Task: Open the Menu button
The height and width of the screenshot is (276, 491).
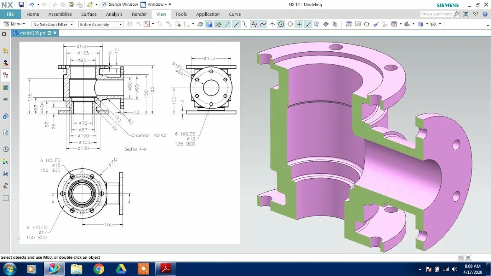Action: click(15, 23)
